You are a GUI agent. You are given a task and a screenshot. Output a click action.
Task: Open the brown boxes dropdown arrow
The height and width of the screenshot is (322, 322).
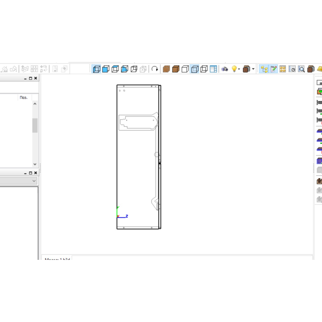253,69
